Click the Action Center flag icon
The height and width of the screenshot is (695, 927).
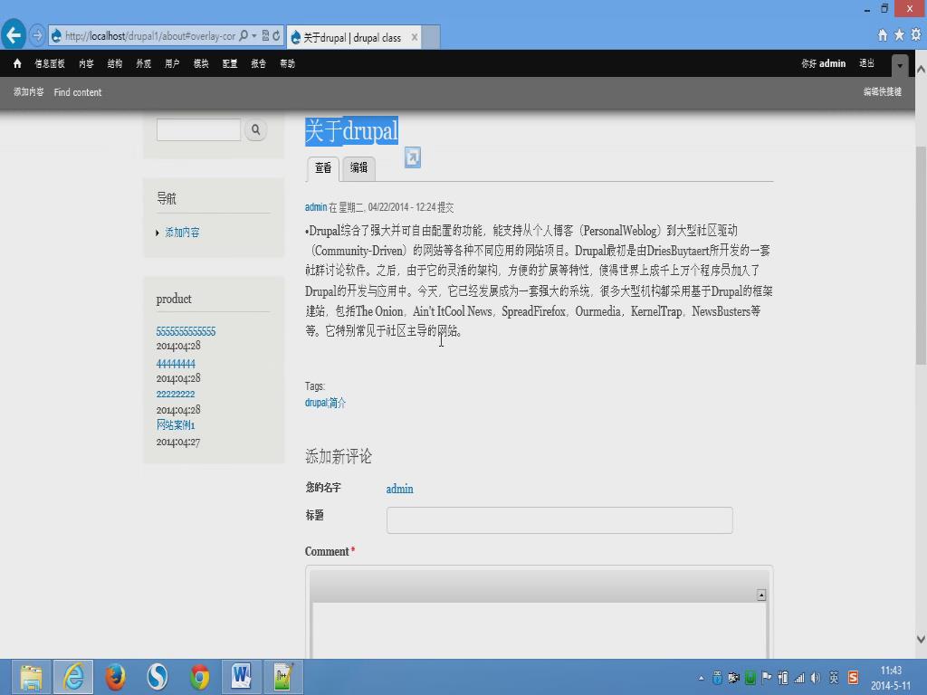(x=766, y=677)
